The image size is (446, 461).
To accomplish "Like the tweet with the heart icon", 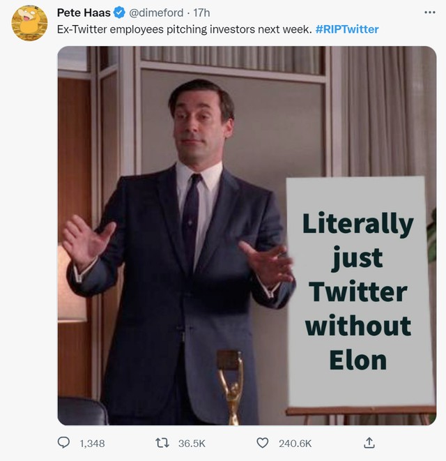I will coord(263,442).
